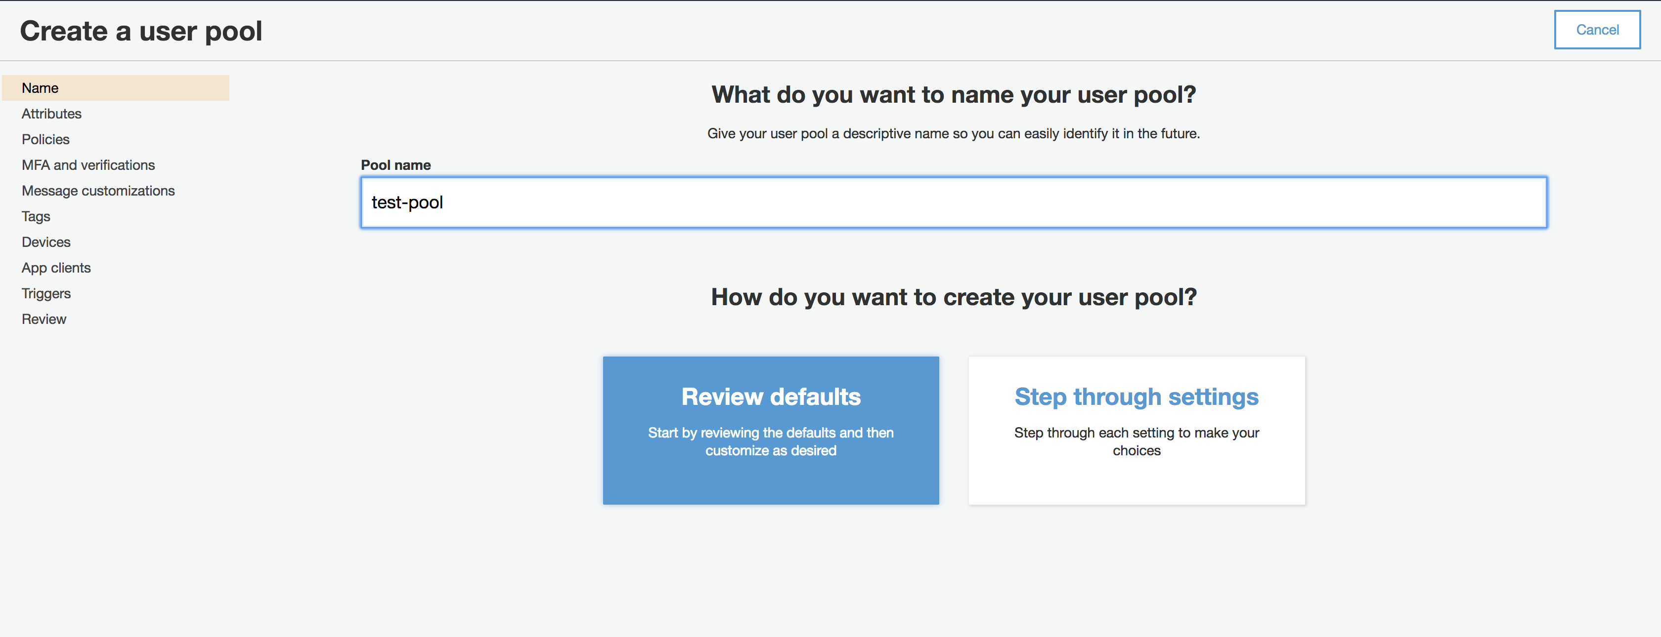Click the App clients navigation item

click(55, 267)
